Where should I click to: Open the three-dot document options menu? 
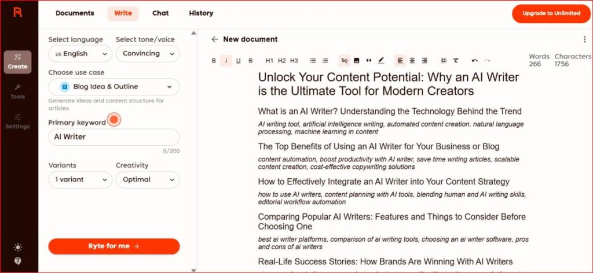pyautogui.click(x=585, y=39)
